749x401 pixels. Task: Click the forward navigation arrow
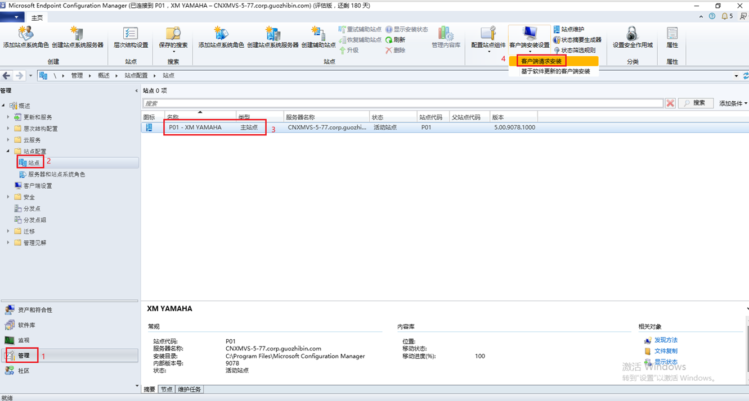point(20,75)
